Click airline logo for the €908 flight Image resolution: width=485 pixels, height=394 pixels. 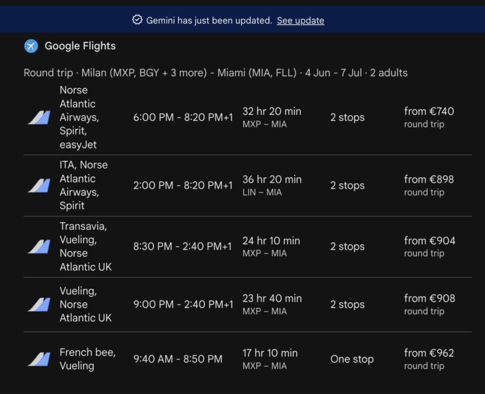[x=39, y=304]
